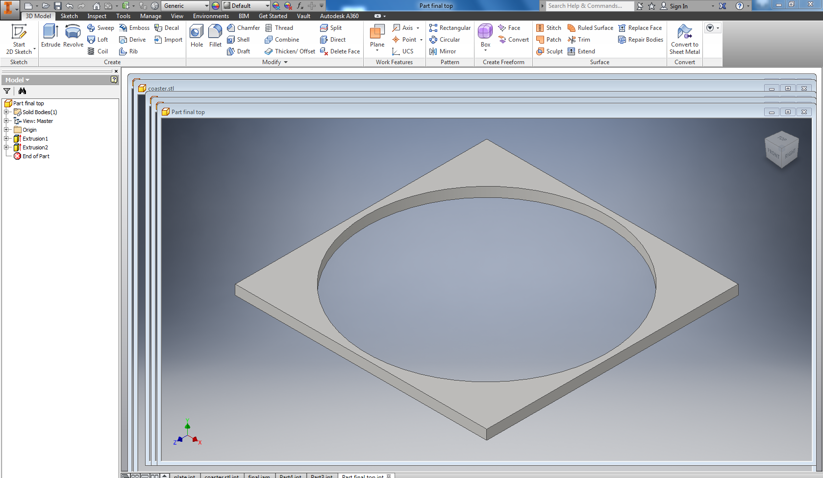Close the Model browser panel
The width and height of the screenshot is (823, 478).
pos(116,71)
